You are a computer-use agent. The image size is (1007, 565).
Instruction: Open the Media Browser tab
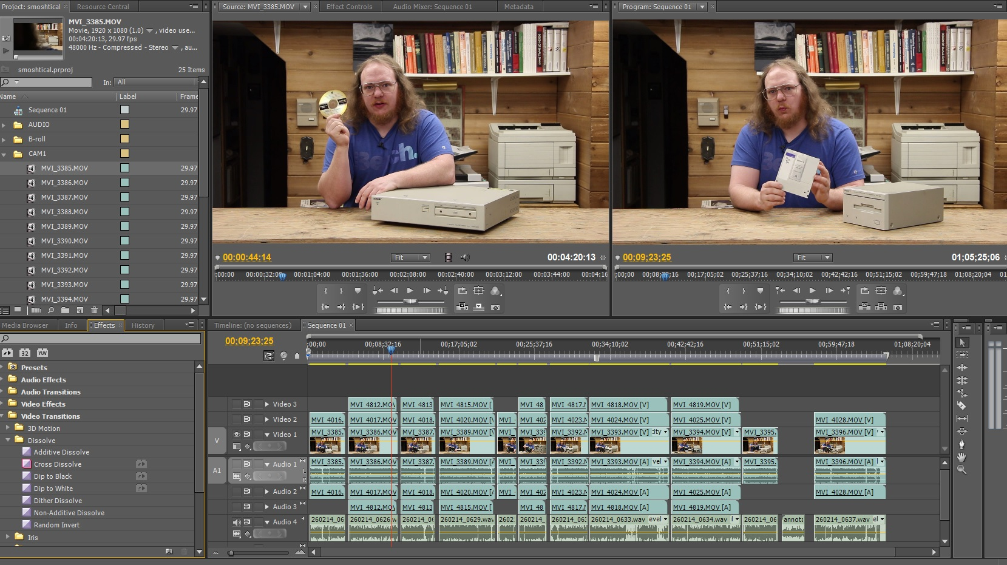click(25, 325)
